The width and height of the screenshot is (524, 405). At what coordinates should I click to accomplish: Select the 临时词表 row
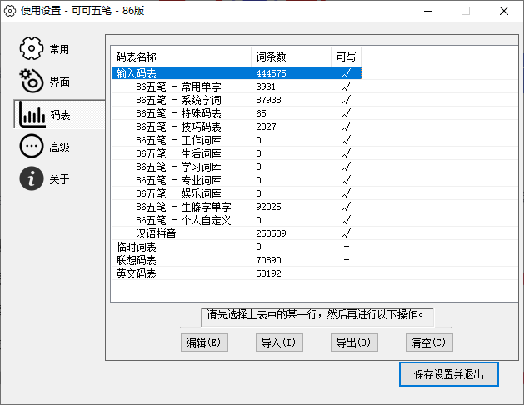[237, 247]
